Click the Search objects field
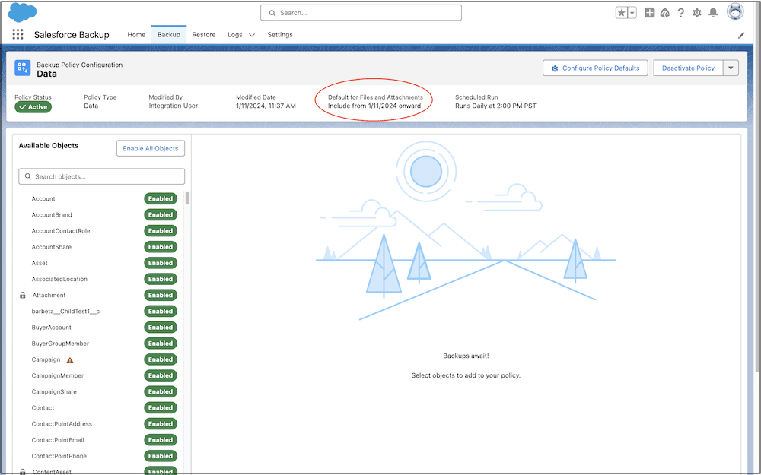 pyautogui.click(x=101, y=176)
